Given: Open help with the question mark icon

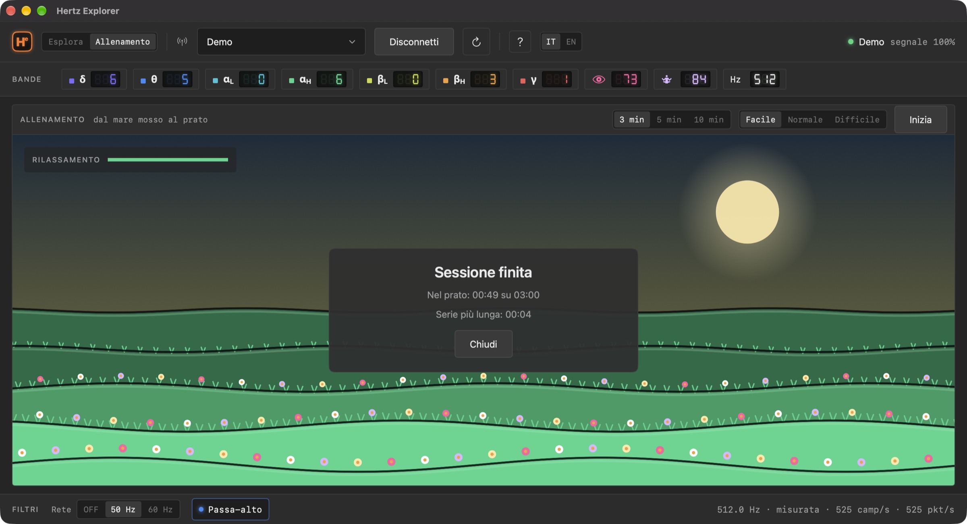Looking at the screenshot, I should pos(520,41).
